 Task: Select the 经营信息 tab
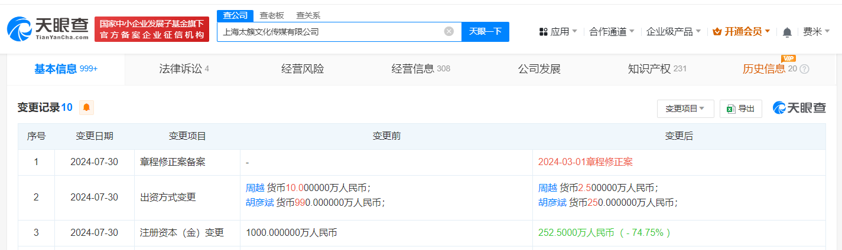pyautogui.click(x=421, y=69)
